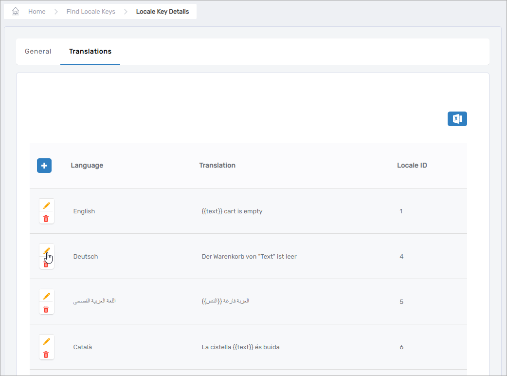Edit the Deutsch translation row
507x376 pixels.
pyautogui.click(x=46, y=251)
